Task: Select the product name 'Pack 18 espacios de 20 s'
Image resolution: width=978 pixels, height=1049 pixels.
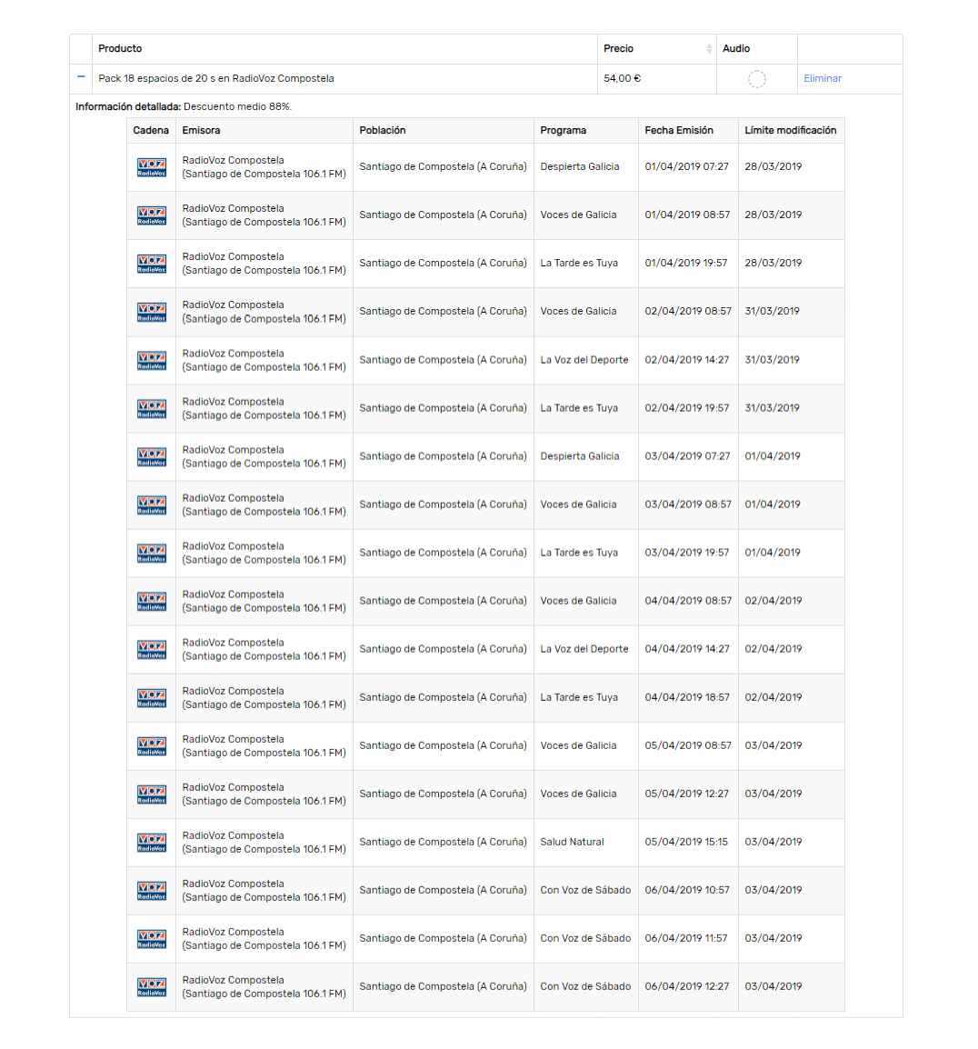Action: pos(156,78)
